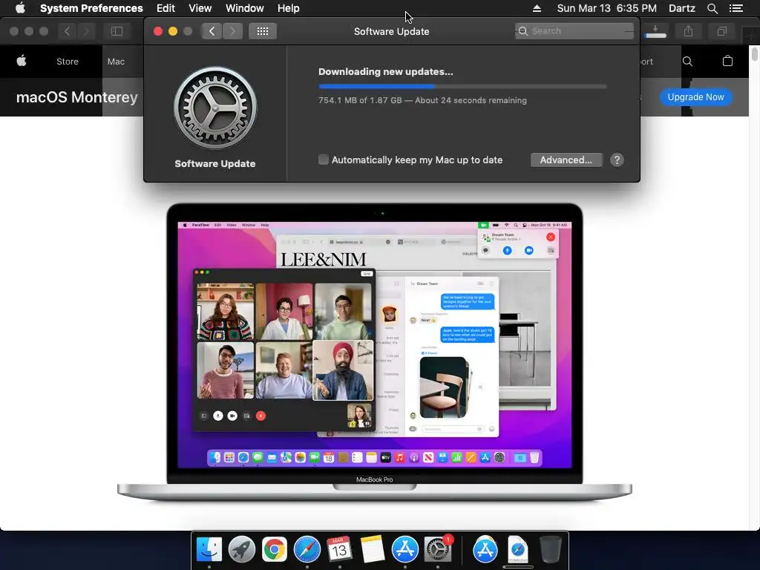This screenshot has width=760, height=570.
Task: Click the help question mark button
Action: tap(617, 160)
